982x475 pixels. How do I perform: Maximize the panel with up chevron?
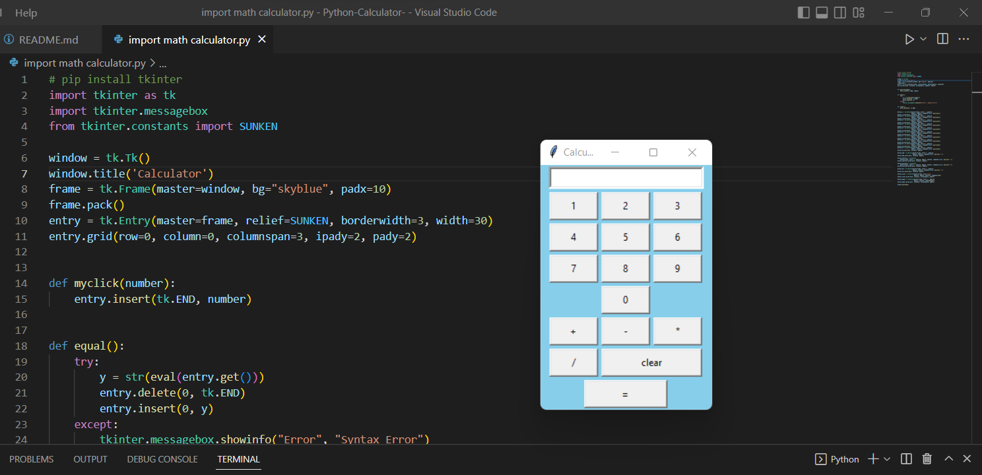point(948,459)
